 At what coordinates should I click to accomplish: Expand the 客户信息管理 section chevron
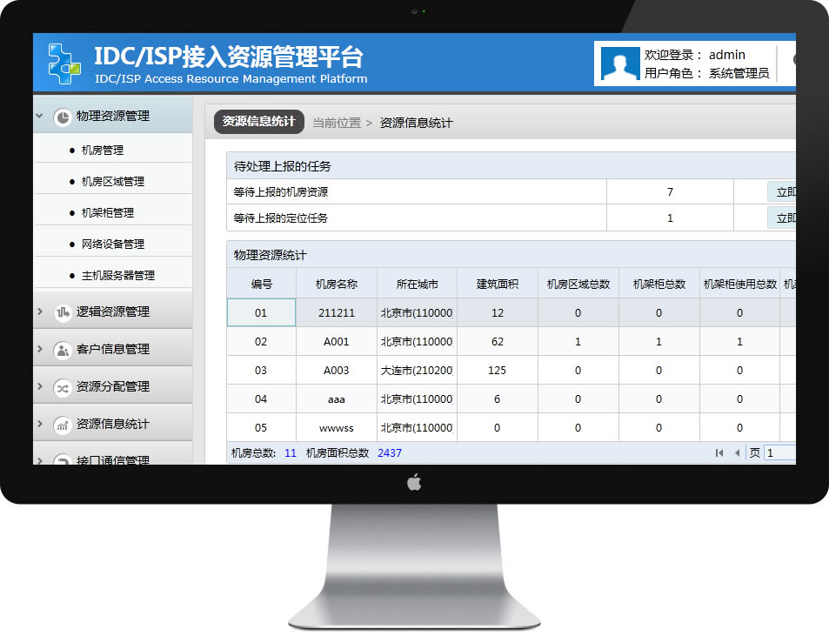[x=40, y=349]
